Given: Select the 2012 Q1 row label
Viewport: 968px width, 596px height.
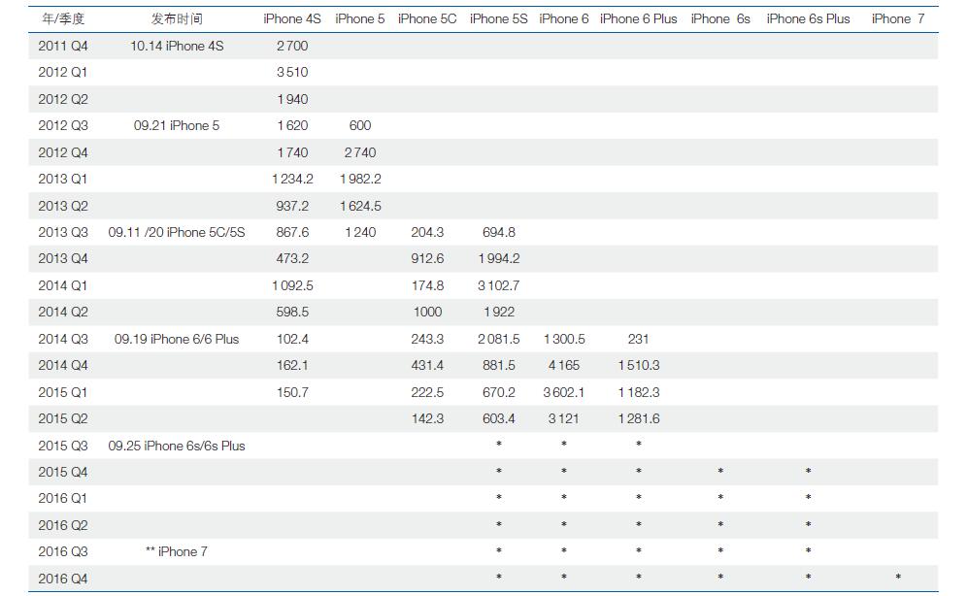Looking at the screenshot, I should point(63,73).
